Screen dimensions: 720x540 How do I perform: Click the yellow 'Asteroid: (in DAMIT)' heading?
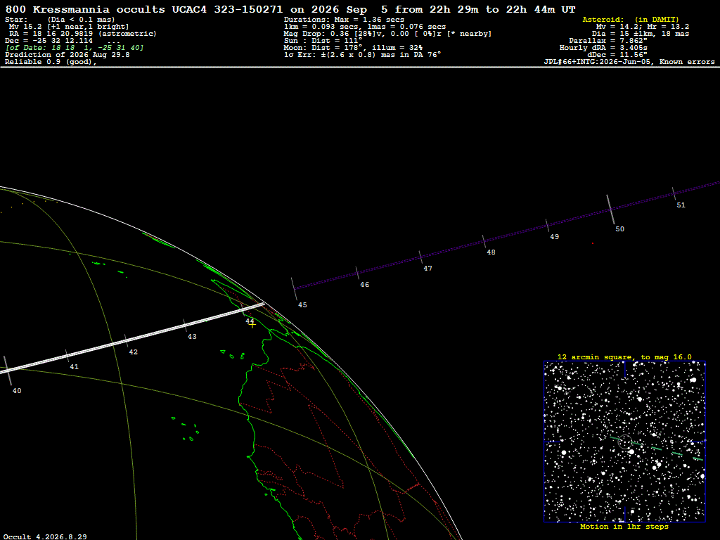point(631,20)
